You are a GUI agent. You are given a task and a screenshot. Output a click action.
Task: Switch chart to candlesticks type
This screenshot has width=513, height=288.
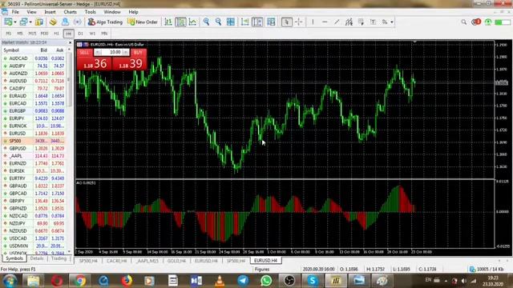click(x=180, y=22)
